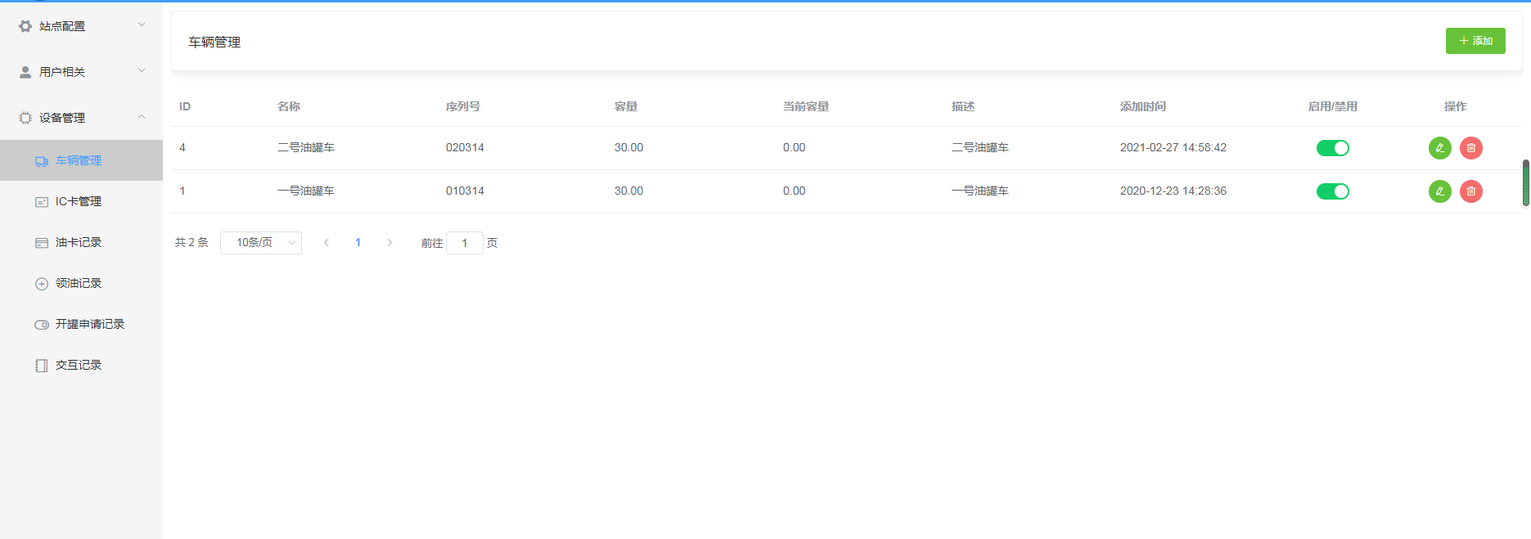Screen dimensions: 1531x539
Task: Click edit icon for 一号油罐车 row
Action: tap(1439, 191)
